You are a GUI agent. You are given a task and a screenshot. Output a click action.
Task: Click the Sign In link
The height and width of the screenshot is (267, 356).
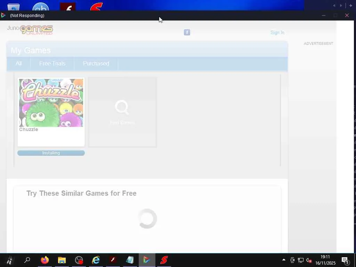tap(277, 32)
